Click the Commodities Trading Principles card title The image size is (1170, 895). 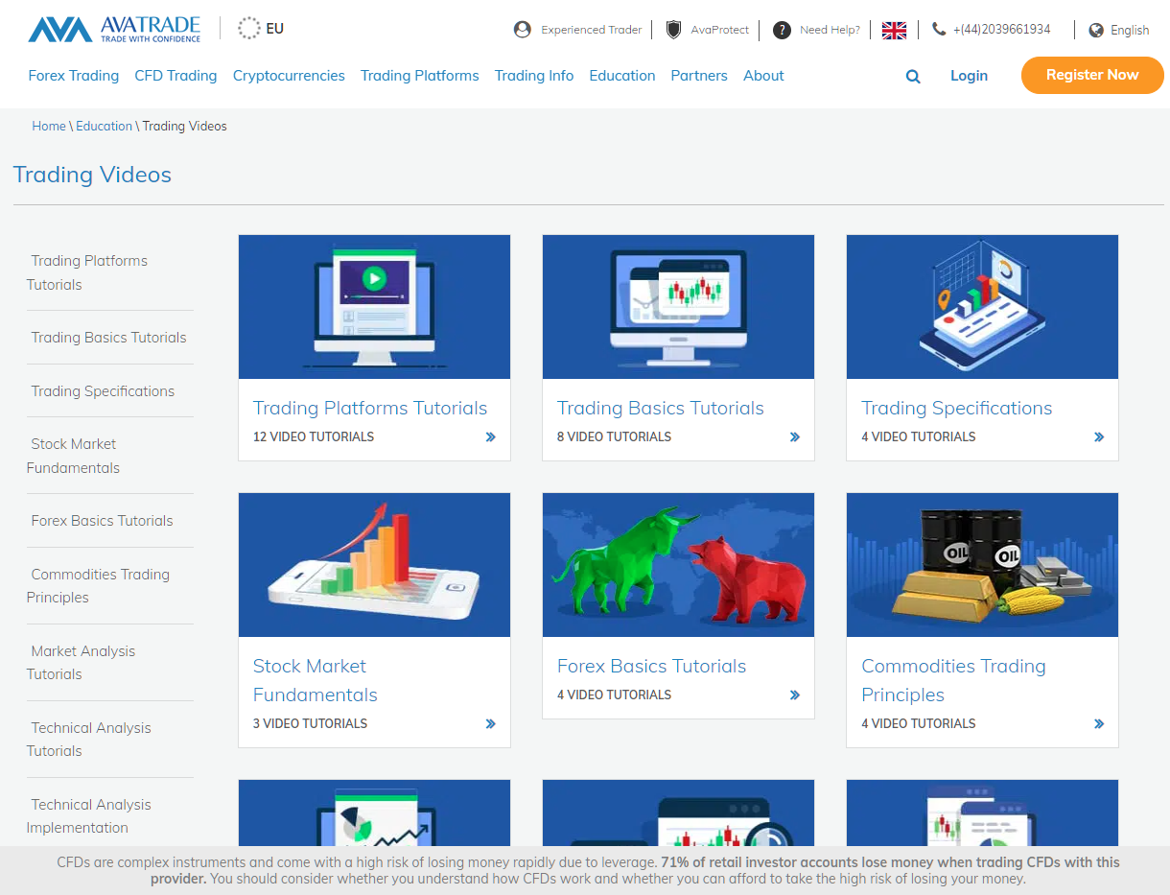coord(953,680)
